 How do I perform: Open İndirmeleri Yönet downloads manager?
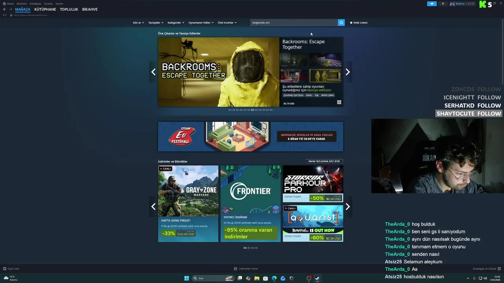tap(246, 269)
